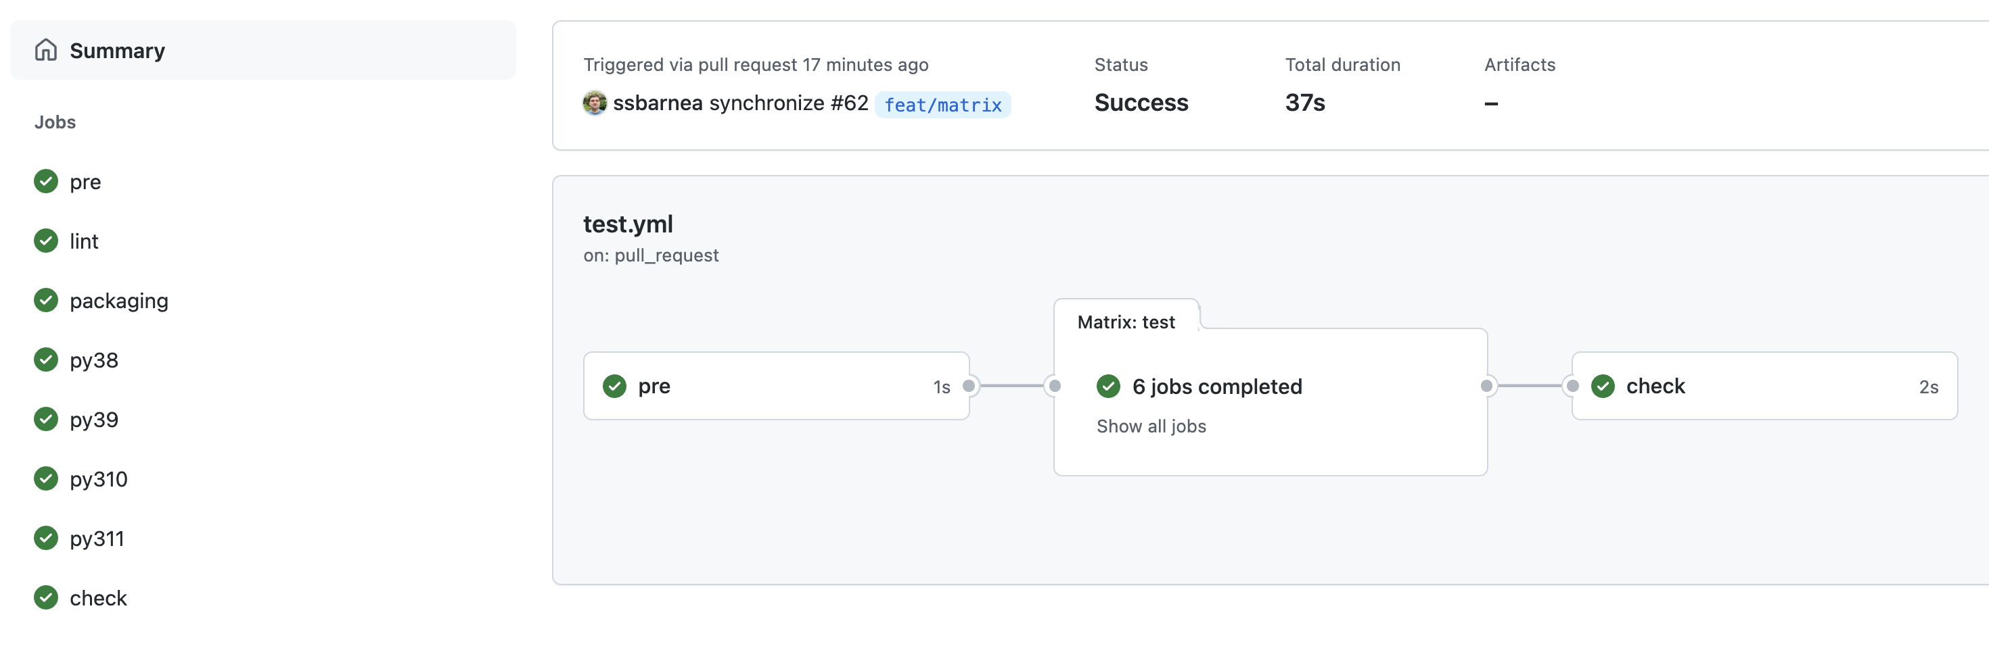The image size is (1989, 646).
Task: Open the Matrix: test group tab
Action: tap(1126, 322)
